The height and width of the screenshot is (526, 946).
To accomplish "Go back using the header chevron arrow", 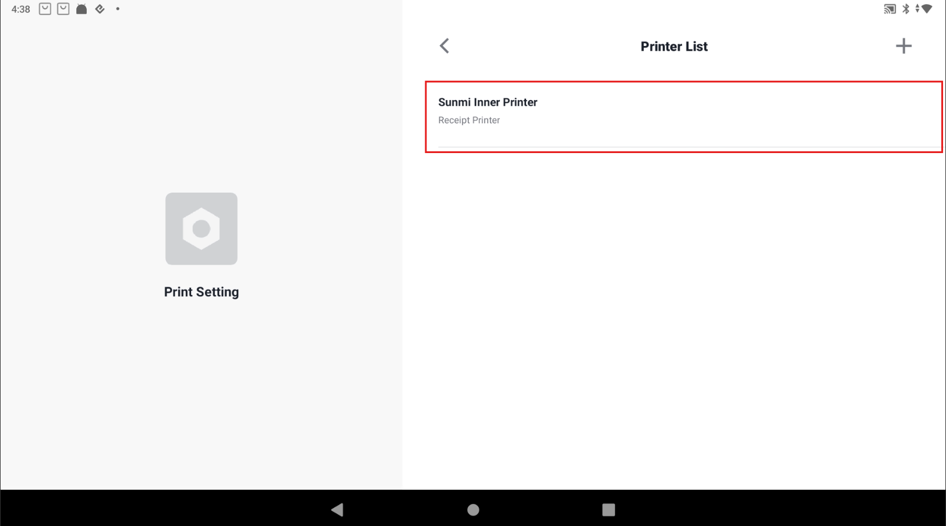I will pyautogui.click(x=444, y=46).
